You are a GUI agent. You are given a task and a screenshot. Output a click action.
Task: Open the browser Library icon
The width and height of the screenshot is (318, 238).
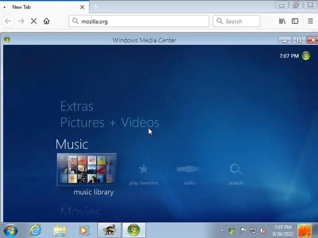click(x=282, y=21)
